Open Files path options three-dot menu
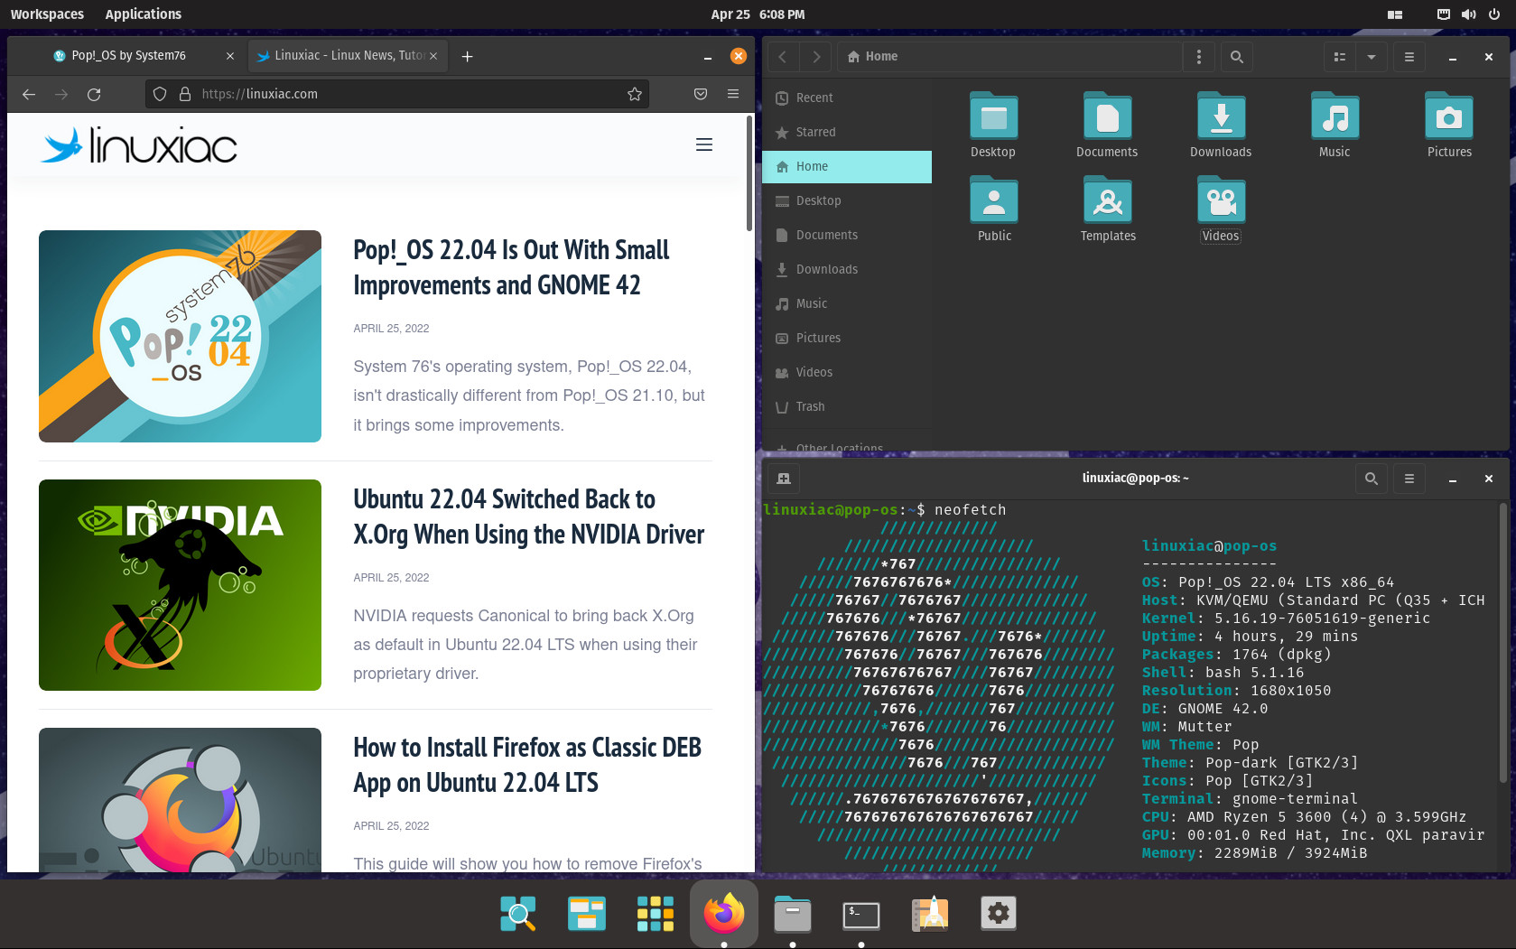 1198,57
